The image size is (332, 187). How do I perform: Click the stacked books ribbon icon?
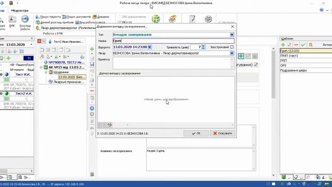pyautogui.click(x=173, y=19)
